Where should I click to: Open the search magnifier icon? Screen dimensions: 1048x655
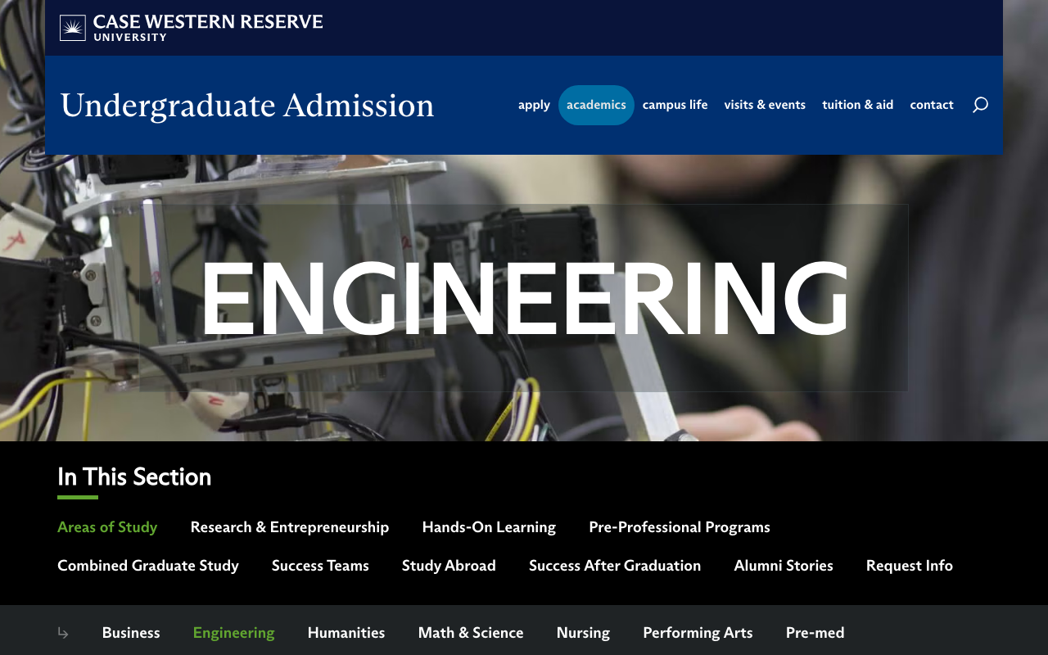click(x=980, y=105)
